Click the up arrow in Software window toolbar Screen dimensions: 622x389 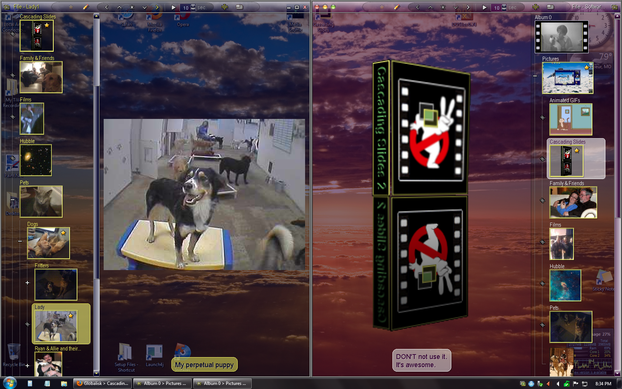coord(430,7)
